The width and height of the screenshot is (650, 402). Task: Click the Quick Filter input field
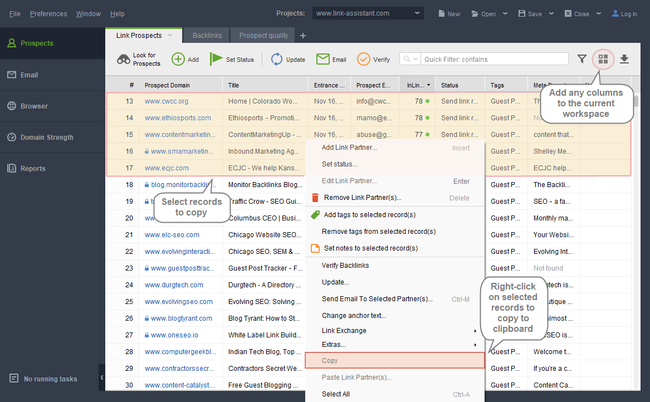pyautogui.click(x=495, y=59)
